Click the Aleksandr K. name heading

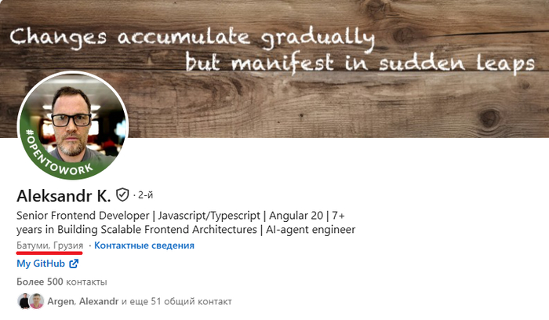coord(64,196)
